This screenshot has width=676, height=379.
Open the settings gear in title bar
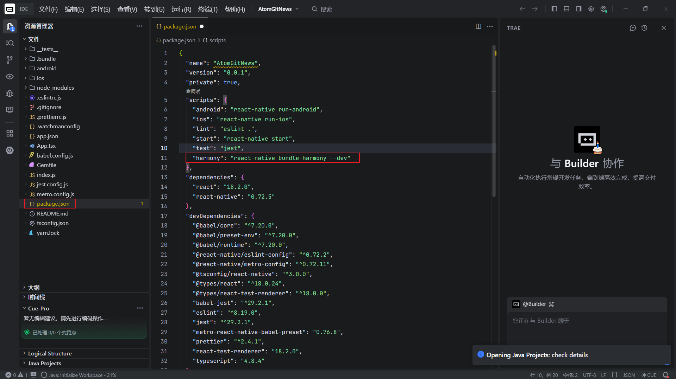591,9
